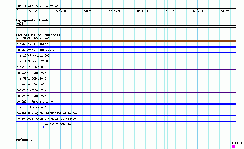Select the brown esv33199 variant bar
Image resolution: width=244 pixels, height=149 pixels.
click(x=126, y=41)
